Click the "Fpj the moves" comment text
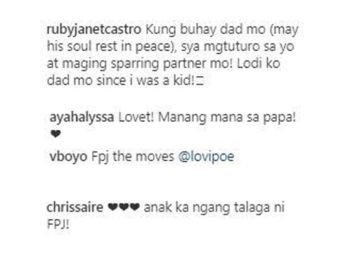Viewport: 355px width, 258px height. [x=133, y=157]
